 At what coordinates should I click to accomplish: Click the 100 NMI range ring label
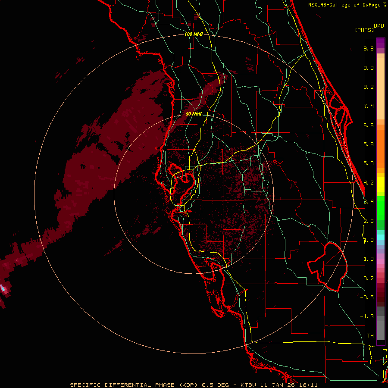194,34
